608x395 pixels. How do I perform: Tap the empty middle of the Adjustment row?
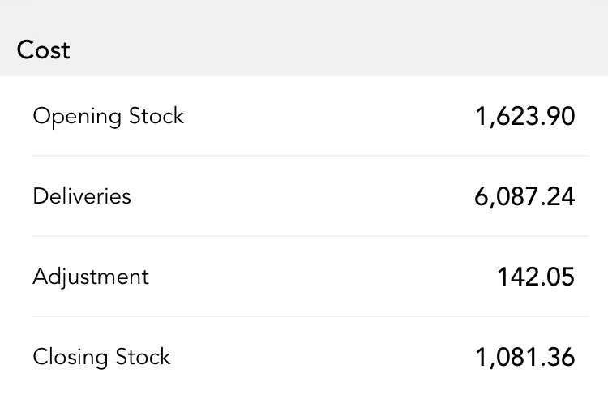pyautogui.click(x=324, y=277)
